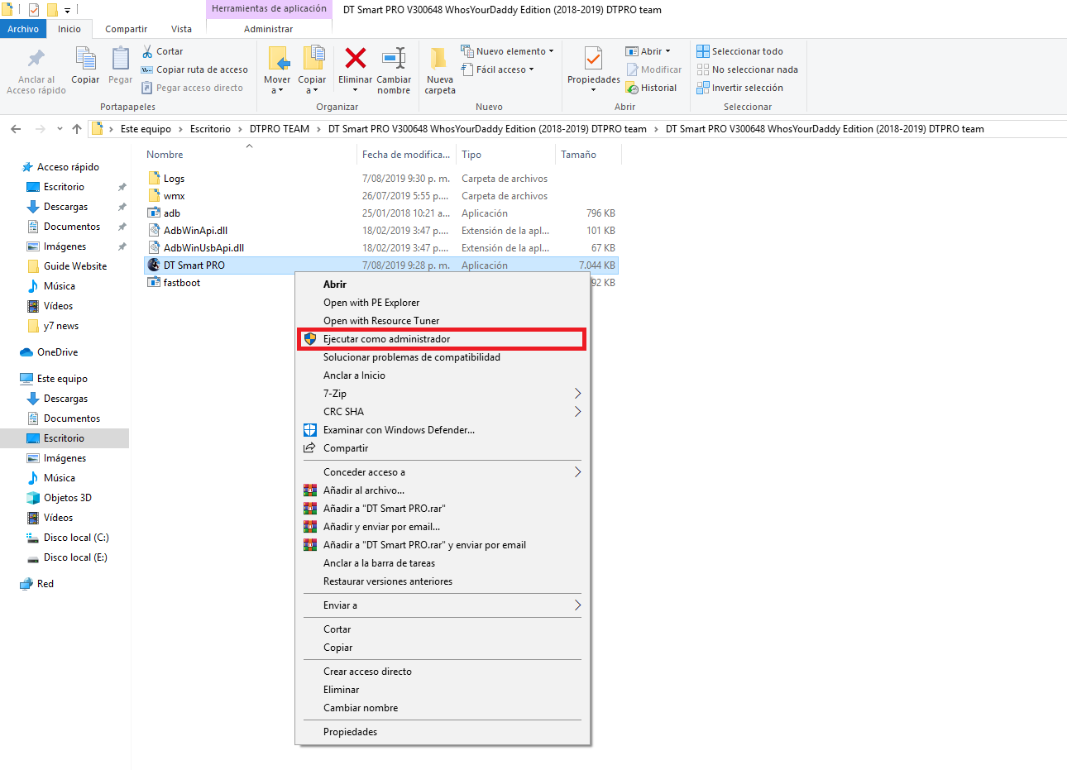Image resolution: width=1067 pixels, height=770 pixels.
Task: Click the Back navigation arrow
Action: pyautogui.click(x=16, y=129)
